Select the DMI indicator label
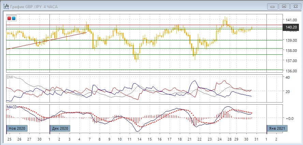The height and width of the screenshot is (145, 303). [x=10, y=77]
